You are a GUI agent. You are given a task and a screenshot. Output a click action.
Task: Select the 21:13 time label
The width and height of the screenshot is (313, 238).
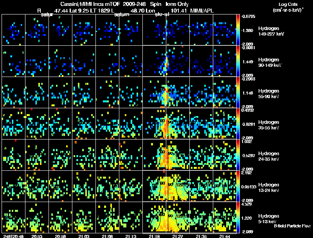[131, 236]
